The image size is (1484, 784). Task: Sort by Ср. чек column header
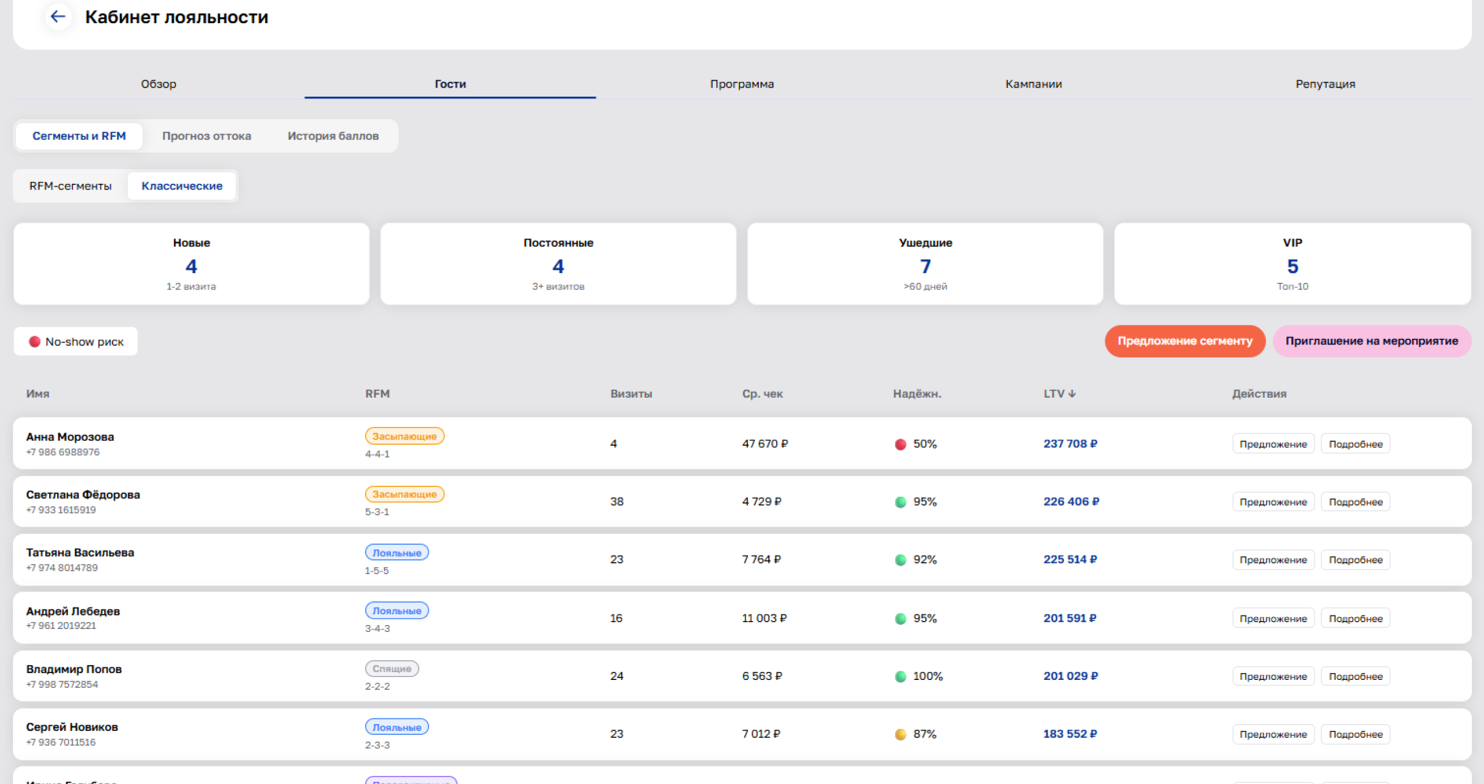(762, 394)
